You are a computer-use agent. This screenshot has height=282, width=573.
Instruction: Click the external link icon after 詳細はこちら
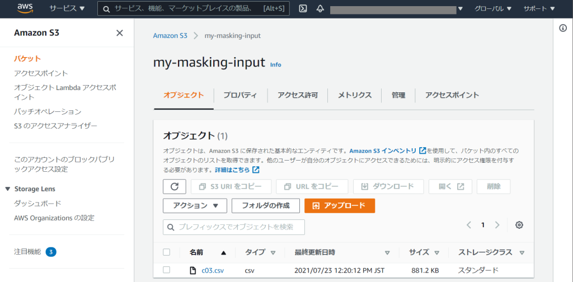(256, 170)
